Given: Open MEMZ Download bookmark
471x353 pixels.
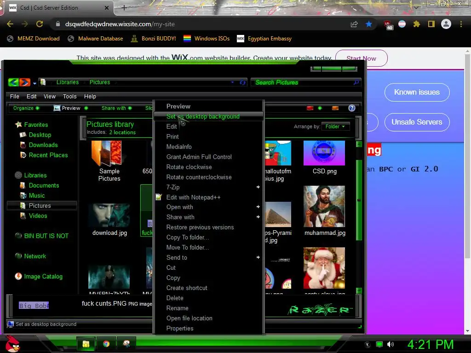Looking at the screenshot, I should point(34,39).
